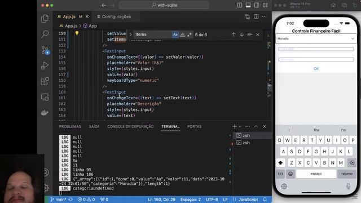Close the find widget
The height and width of the screenshot is (203, 361).
point(258,34)
